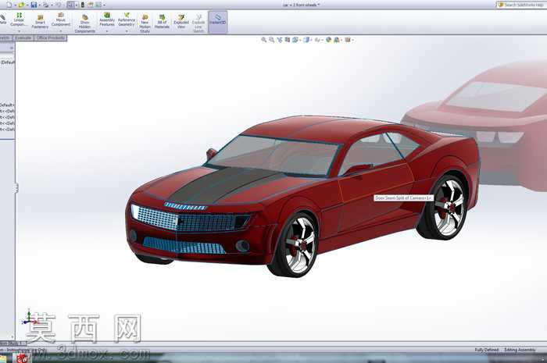Screen dimensions: 547x363
Task: Click the Zoom to Area icon
Action: 271,40
